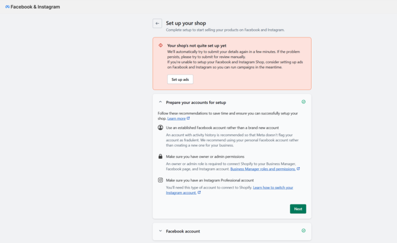Expand the Facebook account section
The image size is (397, 243).
click(160, 231)
